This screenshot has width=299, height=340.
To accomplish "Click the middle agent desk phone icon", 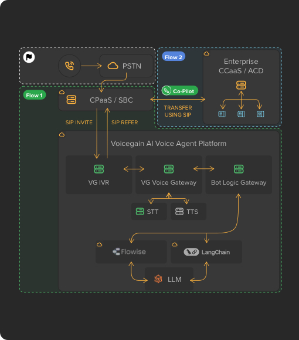I will (x=241, y=114).
